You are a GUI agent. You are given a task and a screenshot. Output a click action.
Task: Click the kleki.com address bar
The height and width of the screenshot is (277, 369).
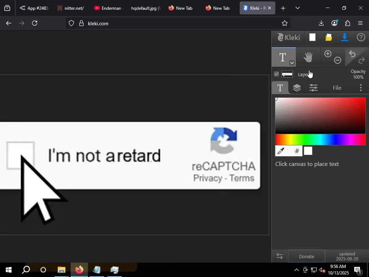click(x=178, y=23)
